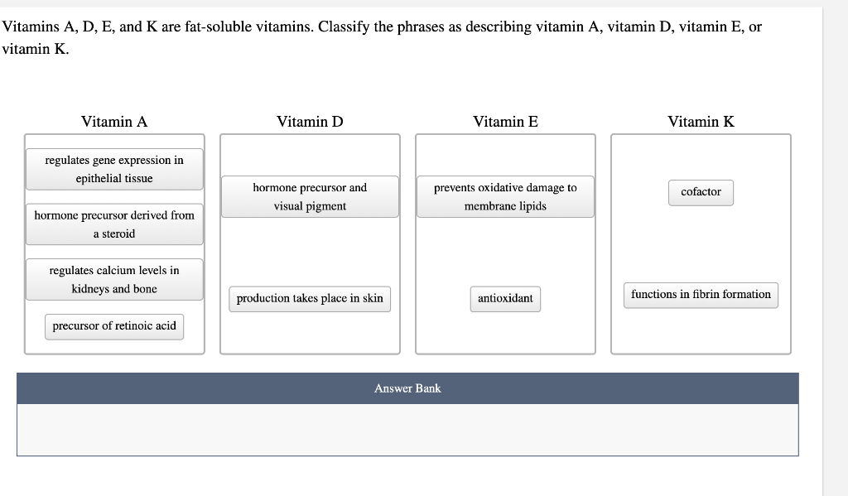
Task: Select 'functions in fibrin formation' tile
Action: click(x=701, y=296)
